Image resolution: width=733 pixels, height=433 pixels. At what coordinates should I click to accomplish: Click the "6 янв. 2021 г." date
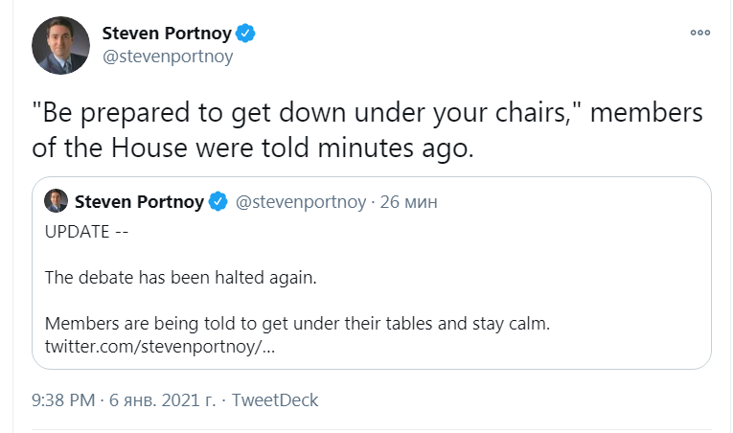tap(161, 399)
